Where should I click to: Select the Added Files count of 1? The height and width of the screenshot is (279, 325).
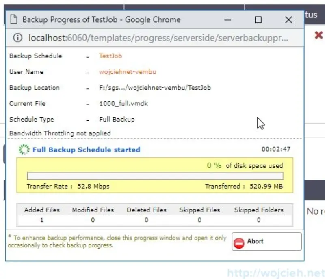(42, 219)
